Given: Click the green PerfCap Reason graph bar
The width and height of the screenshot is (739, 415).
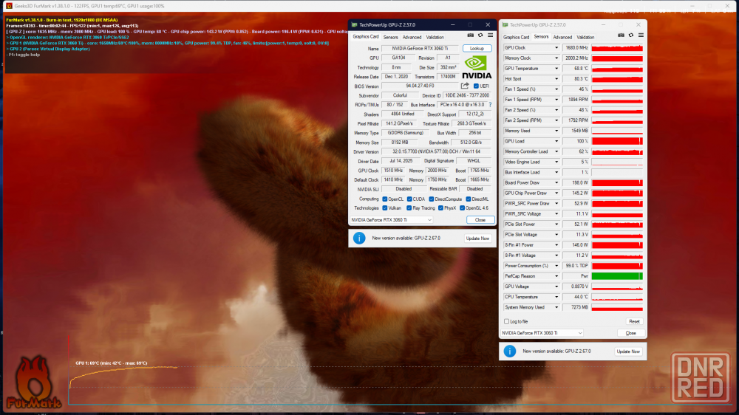Looking at the screenshot, I should click(617, 276).
